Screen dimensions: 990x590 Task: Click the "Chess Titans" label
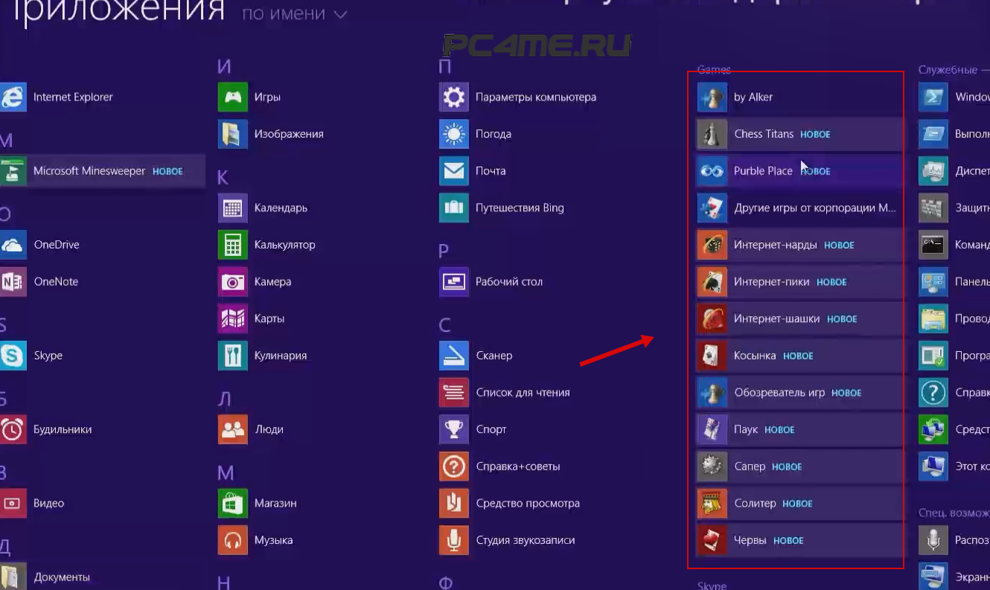[x=764, y=134]
